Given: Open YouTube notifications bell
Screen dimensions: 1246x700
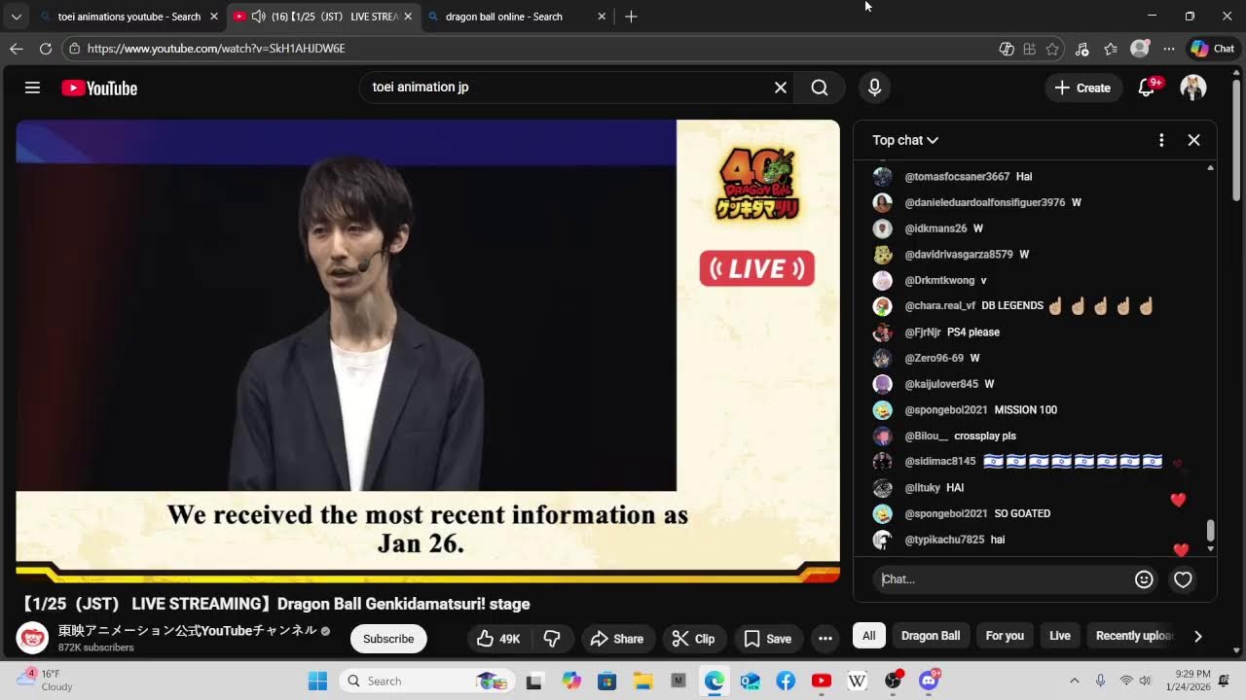Looking at the screenshot, I should click(1147, 87).
